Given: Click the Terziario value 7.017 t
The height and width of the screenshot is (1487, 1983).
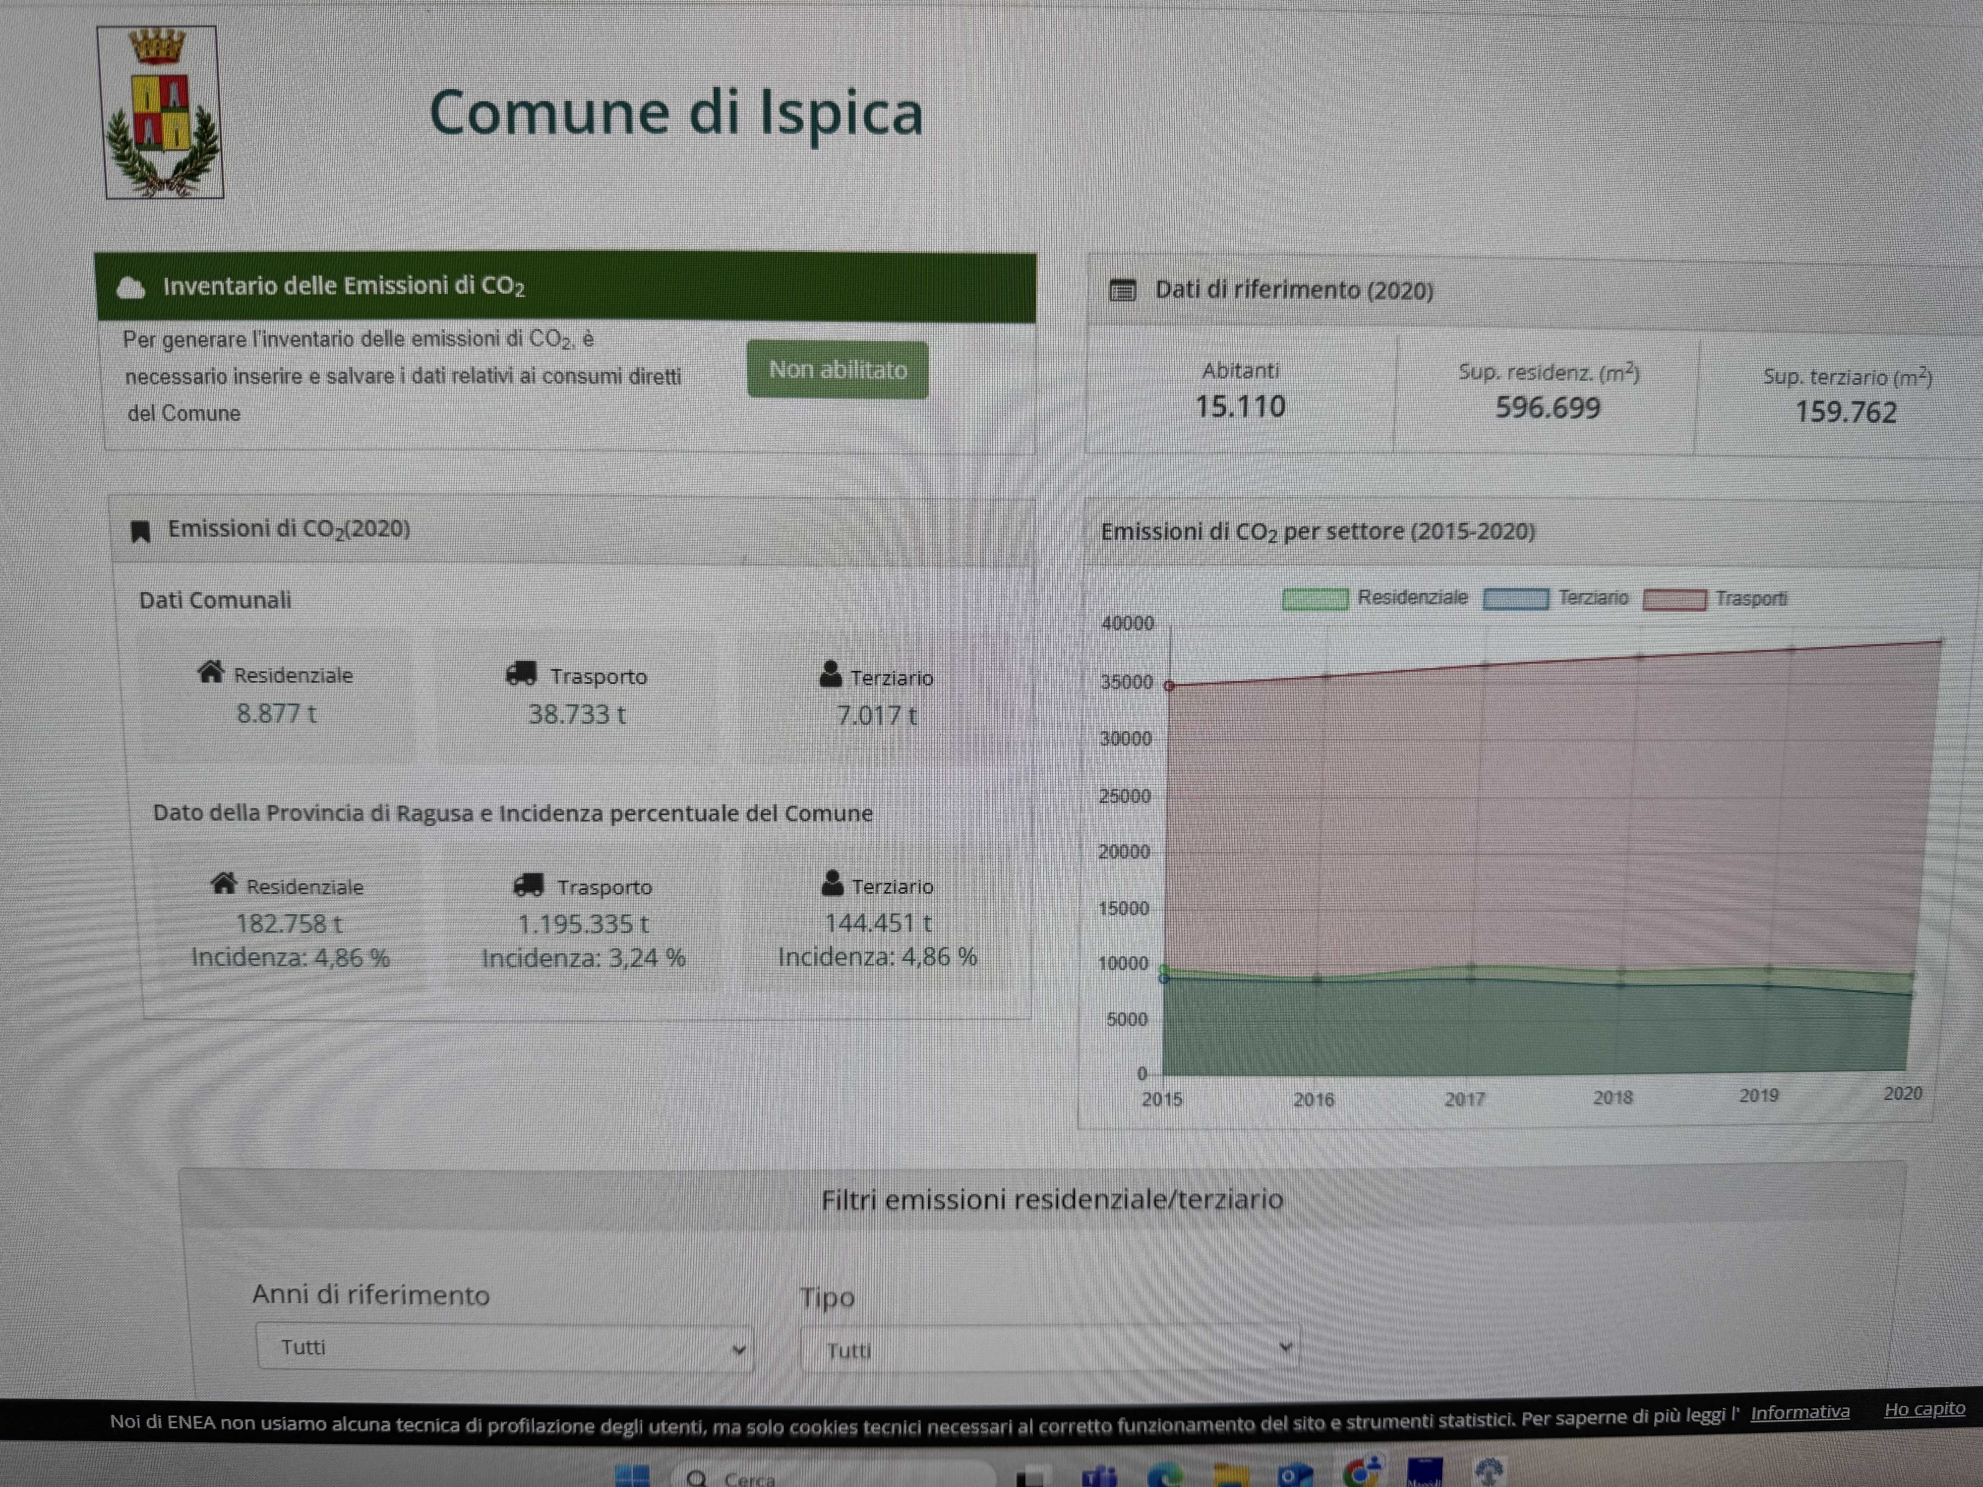Looking at the screenshot, I should coord(877,715).
